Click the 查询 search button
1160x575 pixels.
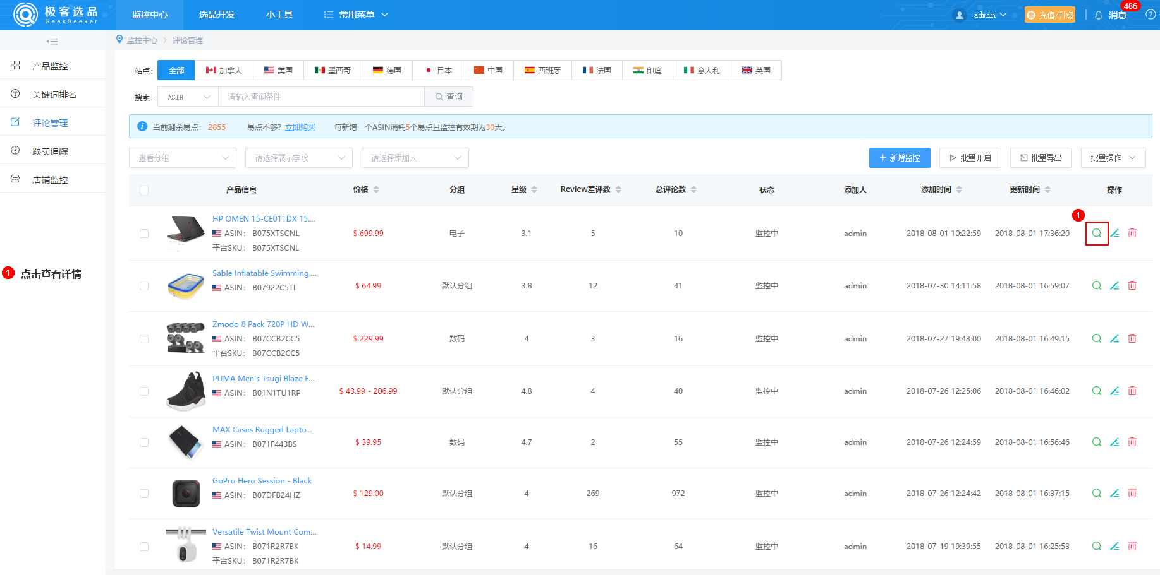pos(449,97)
